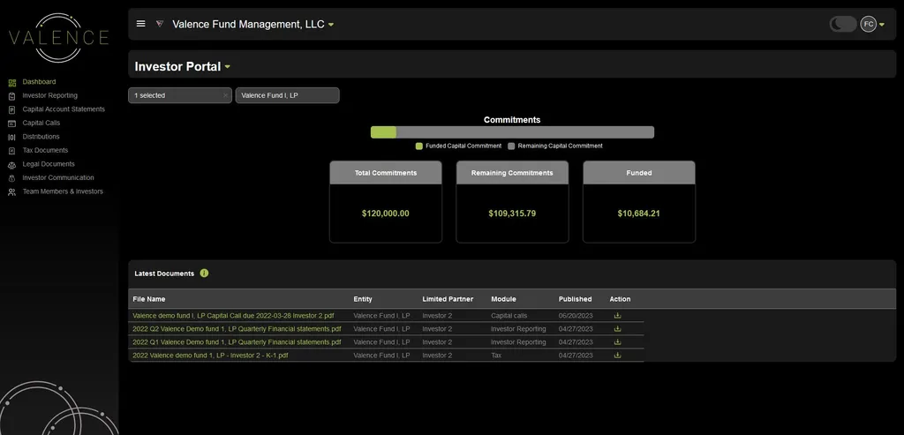Expand the Investor Portal dropdown arrow
The width and height of the screenshot is (904, 435).
click(x=228, y=67)
